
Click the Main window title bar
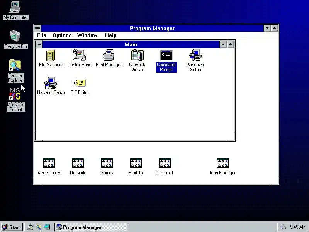click(x=131, y=44)
